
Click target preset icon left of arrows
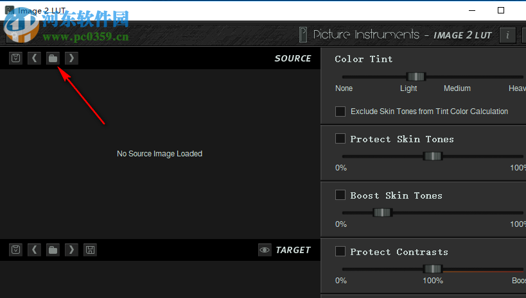(x=16, y=250)
